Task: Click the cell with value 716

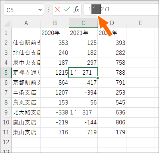Action: 55,132
